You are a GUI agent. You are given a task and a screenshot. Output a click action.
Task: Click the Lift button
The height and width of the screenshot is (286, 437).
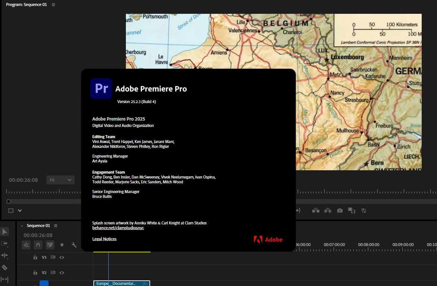coord(316,211)
